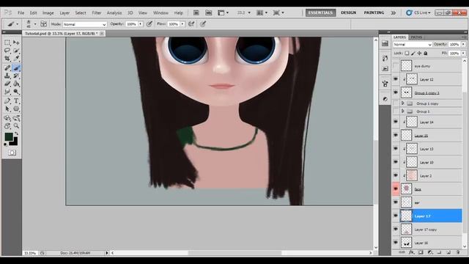This screenshot has width=469, height=264.
Task: Open layer Fill slider arrow
Action: [463, 54]
